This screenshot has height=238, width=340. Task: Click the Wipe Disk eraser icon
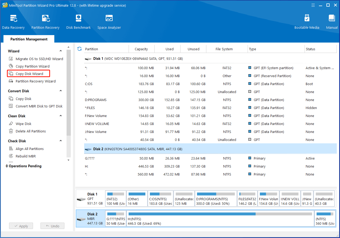click(11, 124)
